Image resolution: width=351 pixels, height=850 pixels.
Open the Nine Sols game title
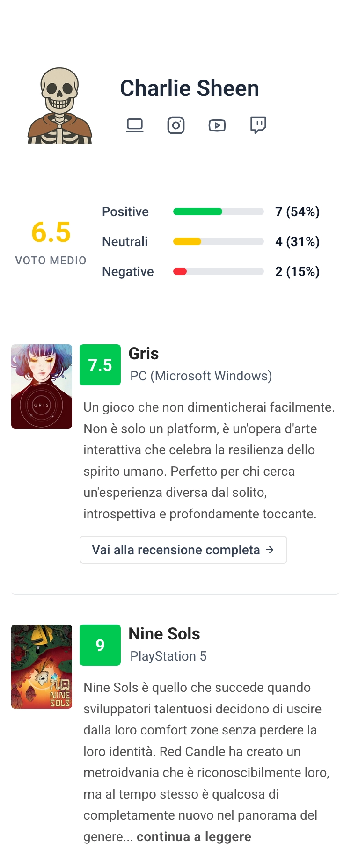click(x=164, y=634)
